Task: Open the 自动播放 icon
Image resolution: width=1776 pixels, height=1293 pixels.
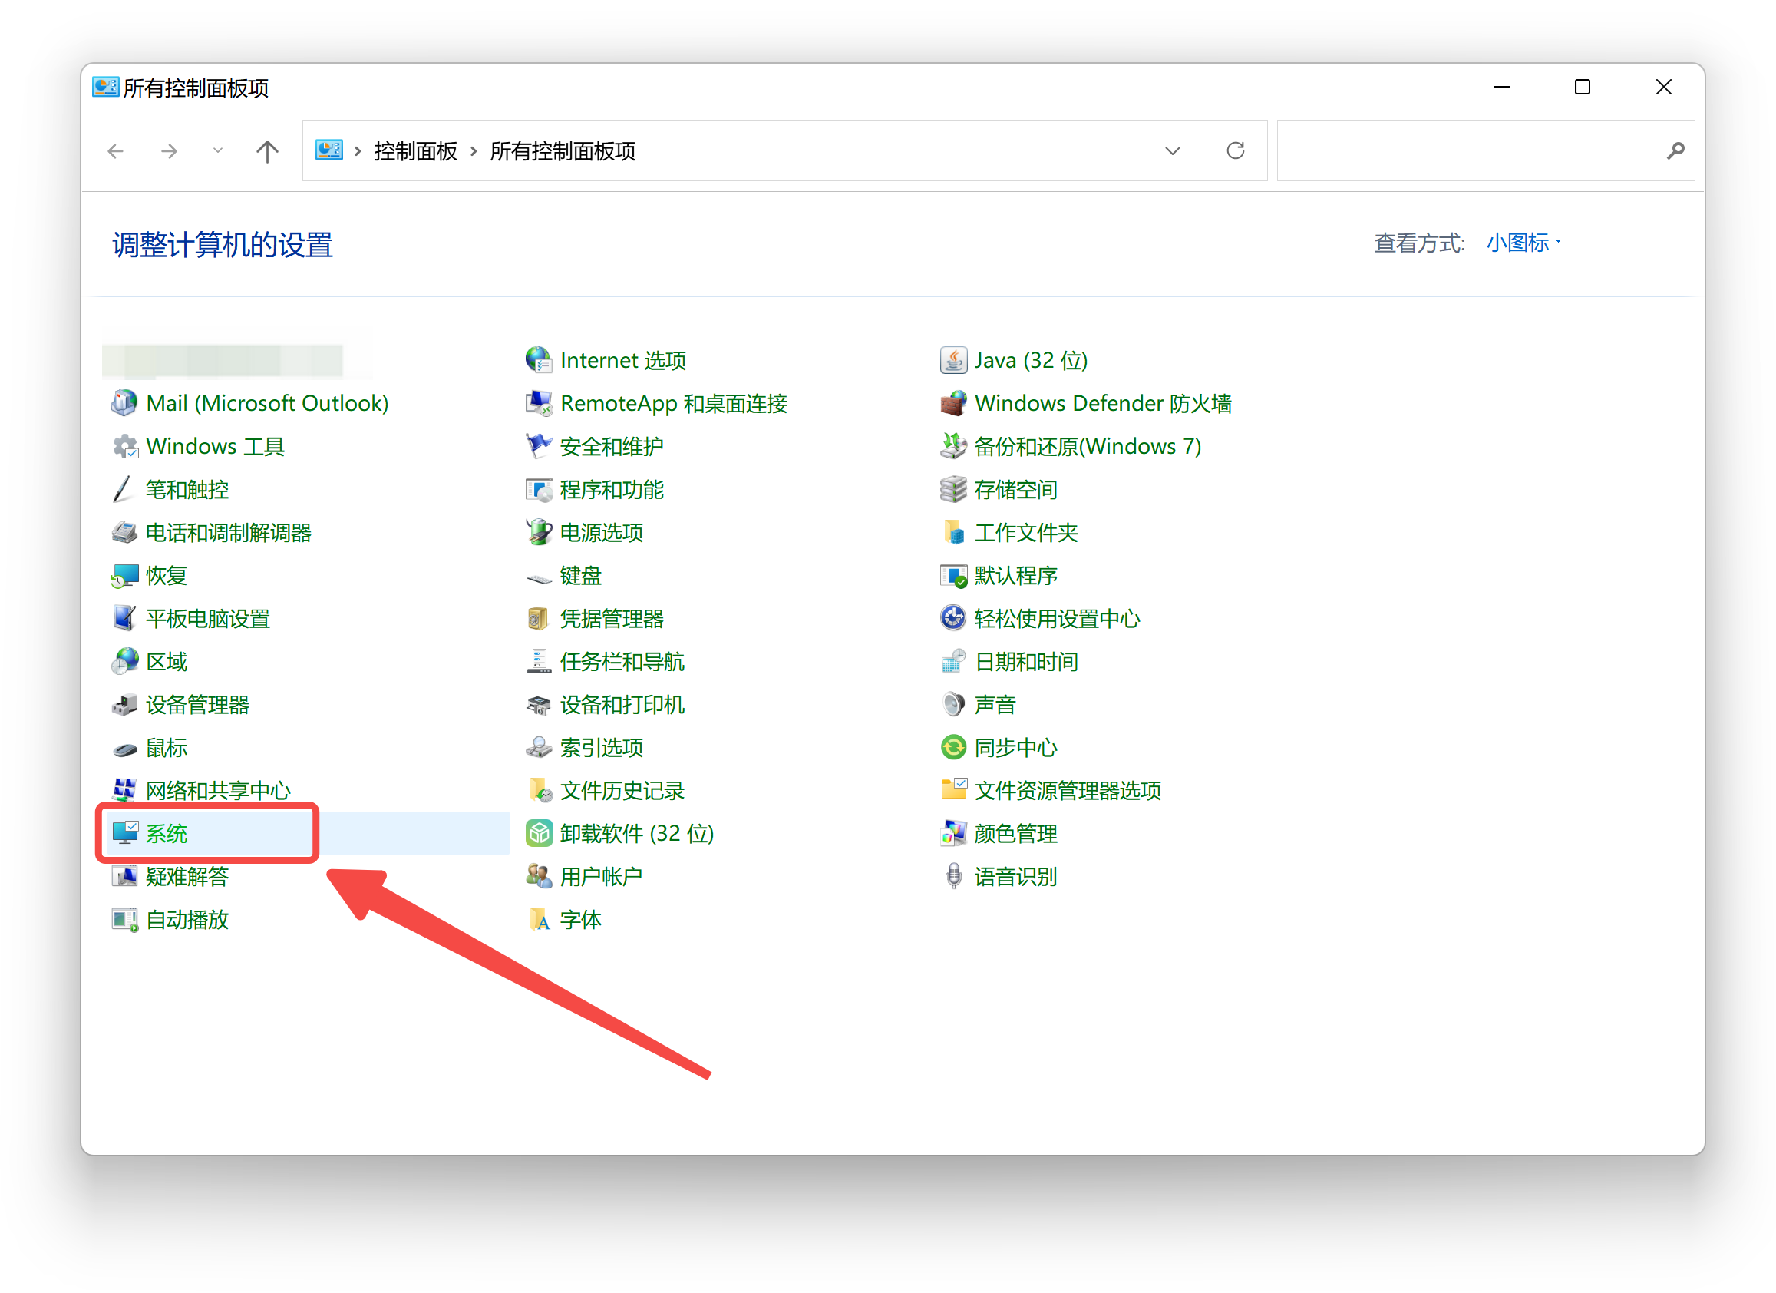Action: 124,919
